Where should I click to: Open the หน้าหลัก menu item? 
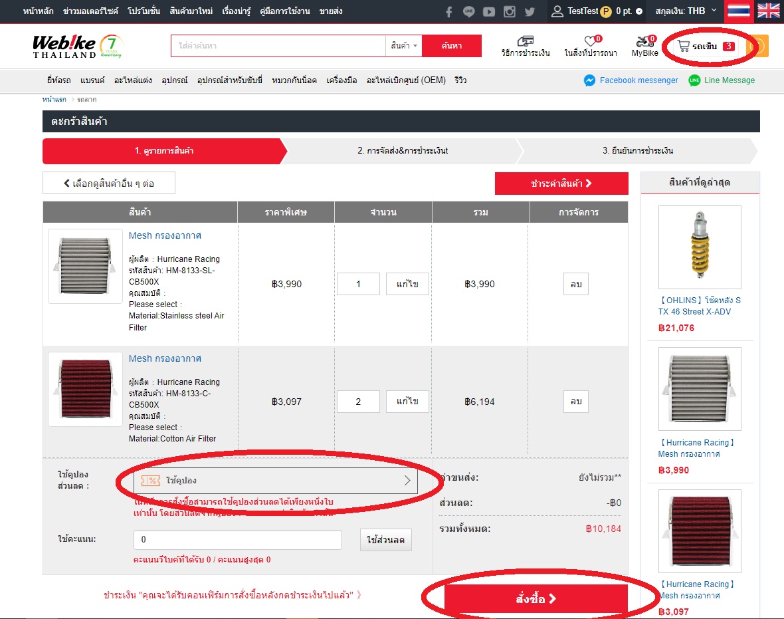(x=39, y=11)
